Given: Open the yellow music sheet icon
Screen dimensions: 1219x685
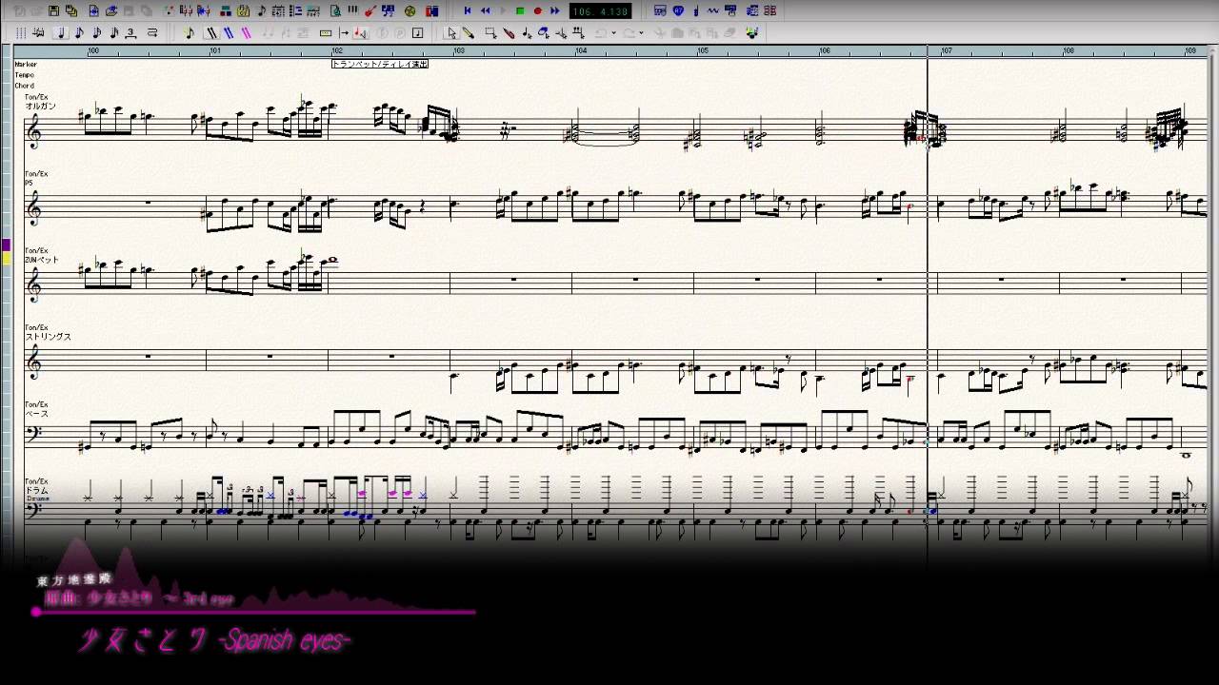Looking at the screenshot, I should pyautogui.click(x=244, y=11).
